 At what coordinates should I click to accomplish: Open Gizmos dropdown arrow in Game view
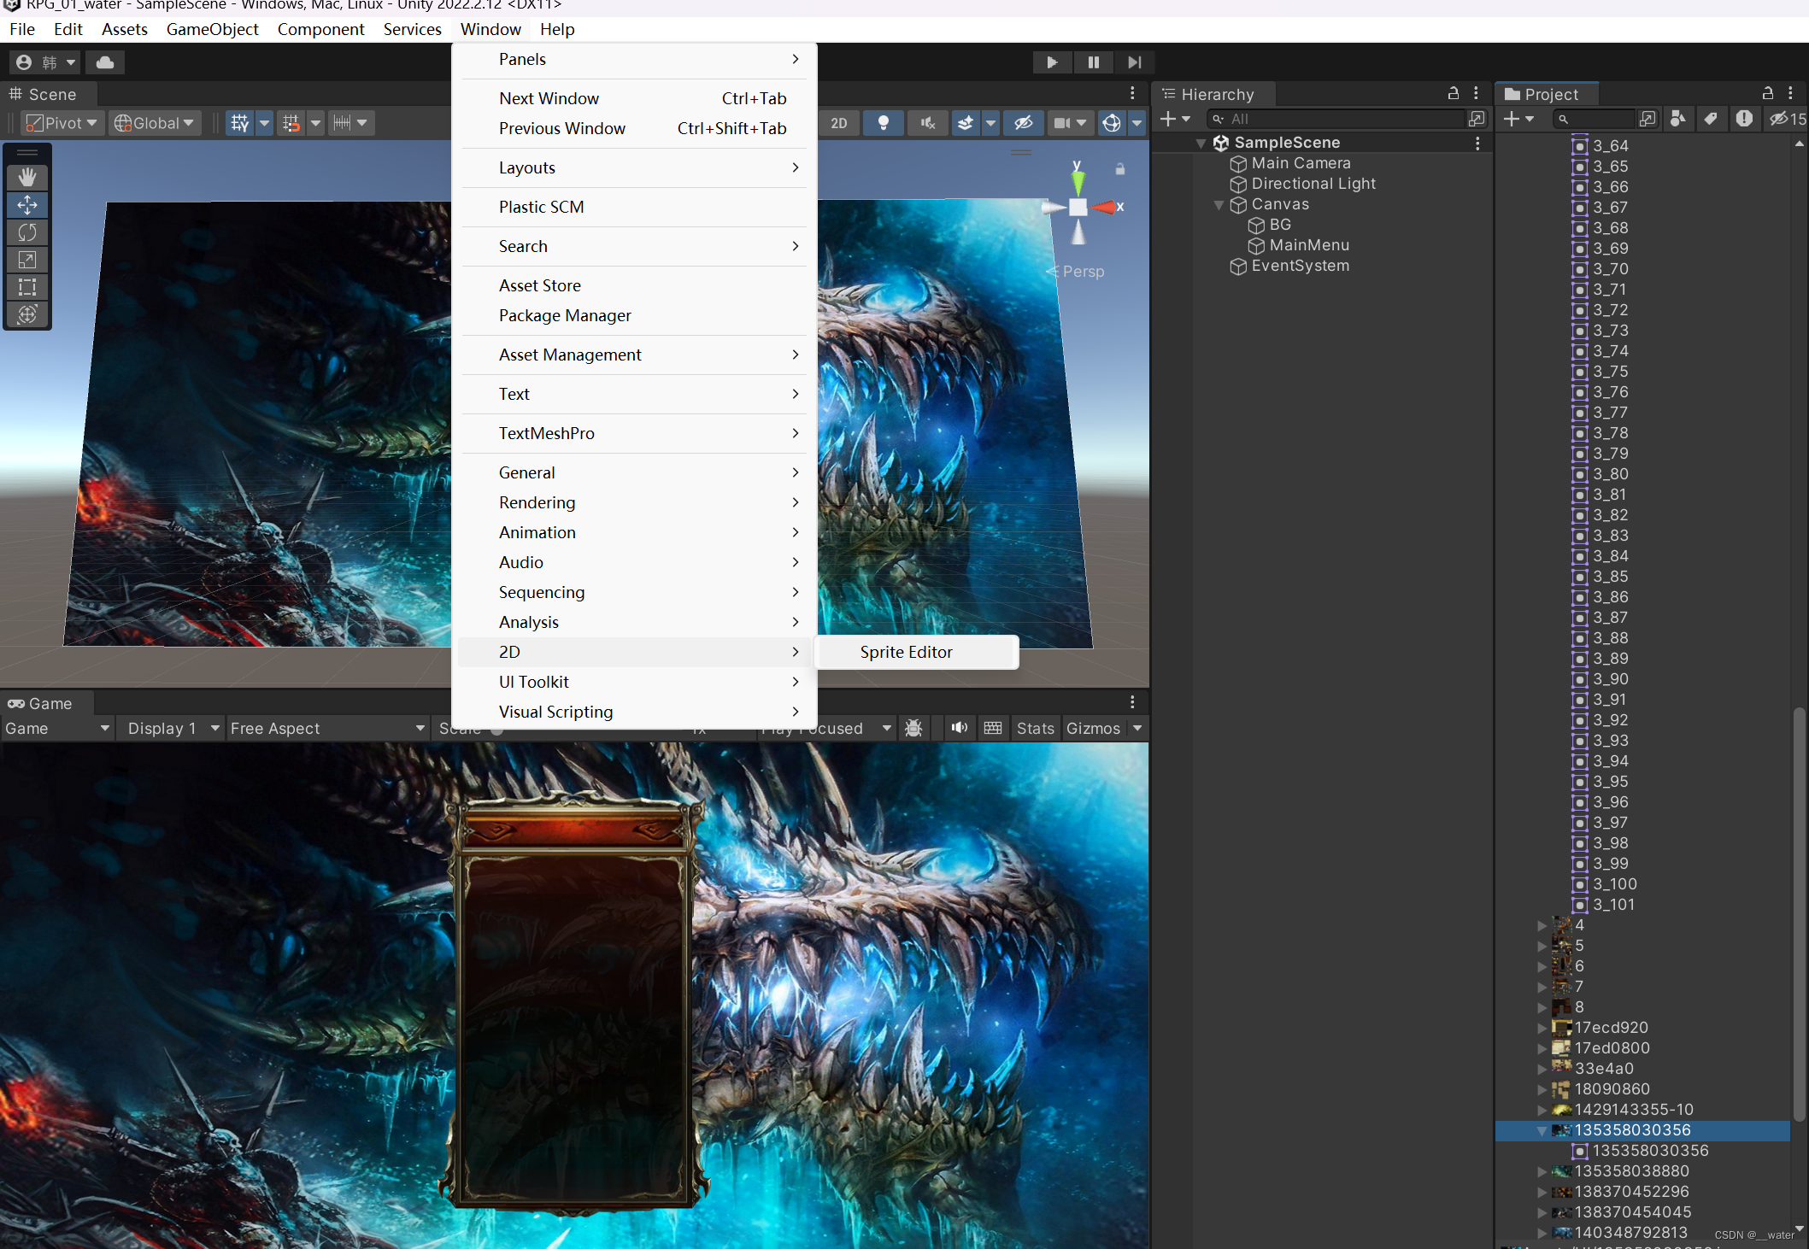[1137, 728]
